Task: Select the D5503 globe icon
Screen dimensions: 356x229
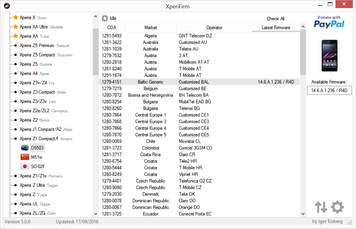Action: pos(25,148)
